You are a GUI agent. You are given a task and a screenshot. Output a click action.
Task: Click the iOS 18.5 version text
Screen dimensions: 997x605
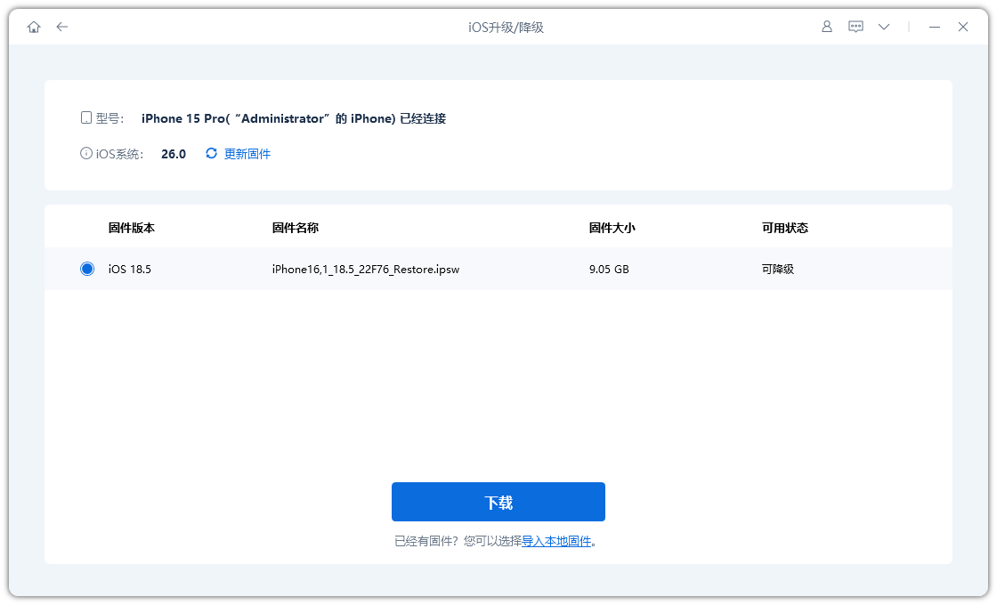(130, 269)
